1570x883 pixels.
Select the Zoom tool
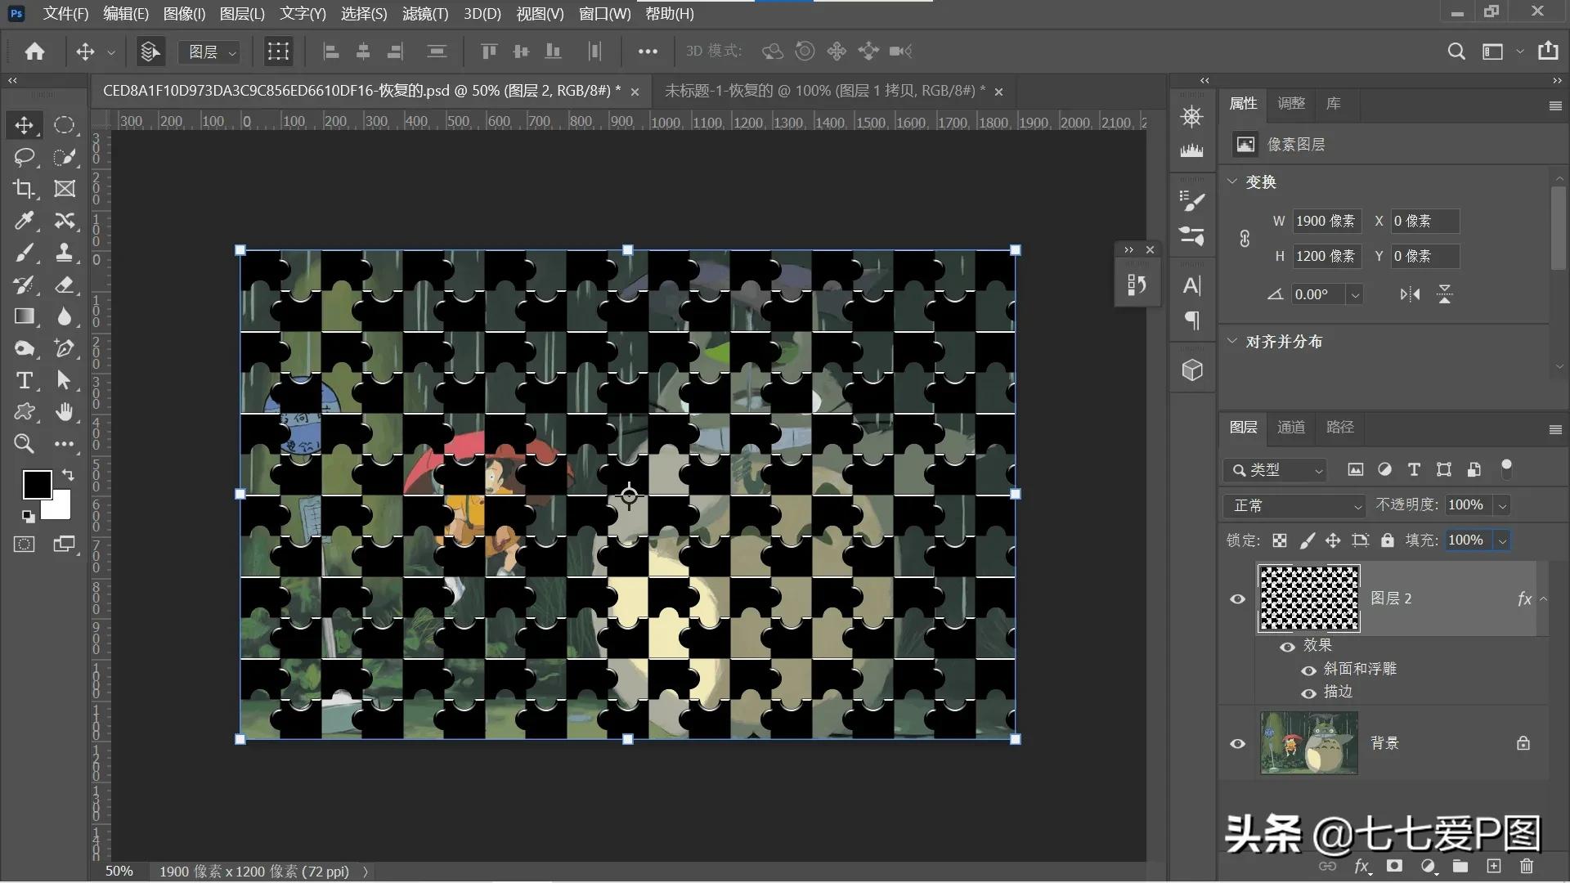[x=24, y=444]
